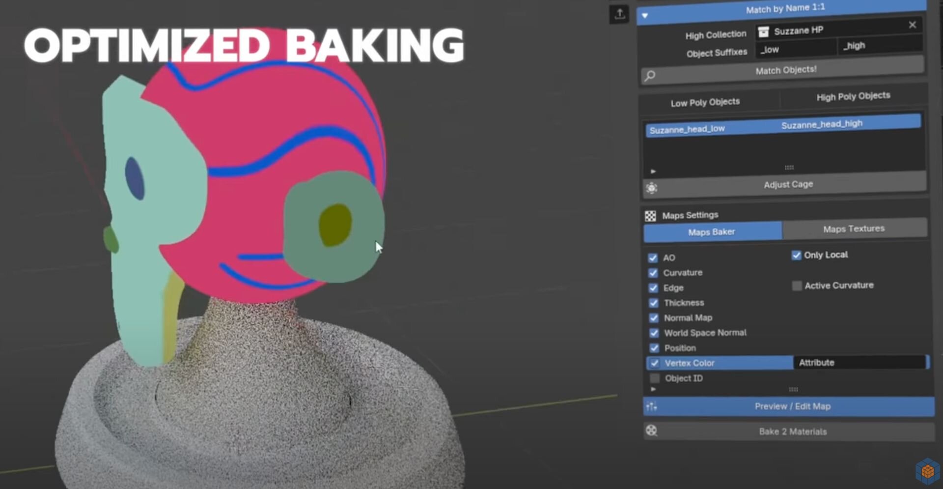Switch to the Maps Baker tab
The width and height of the screenshot is (943, 489).
pos(712,232)
